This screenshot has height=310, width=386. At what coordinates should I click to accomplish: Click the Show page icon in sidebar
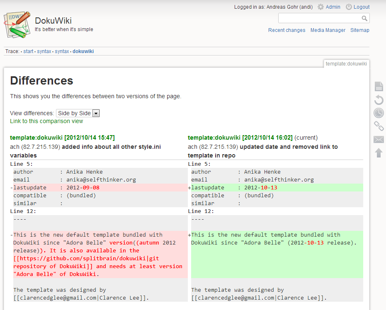click(379, 86)
